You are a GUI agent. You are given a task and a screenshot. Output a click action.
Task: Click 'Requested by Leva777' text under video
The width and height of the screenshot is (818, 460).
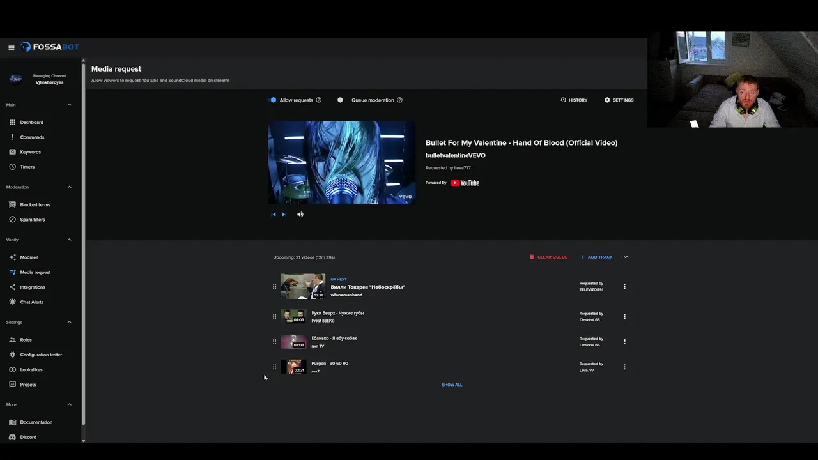click(x=448, y=168)
